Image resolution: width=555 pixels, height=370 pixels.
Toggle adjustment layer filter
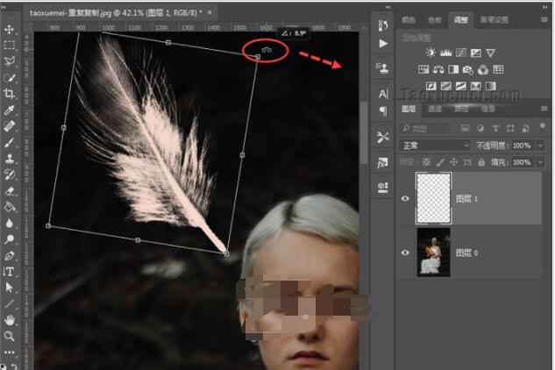(x=480, y=129)
